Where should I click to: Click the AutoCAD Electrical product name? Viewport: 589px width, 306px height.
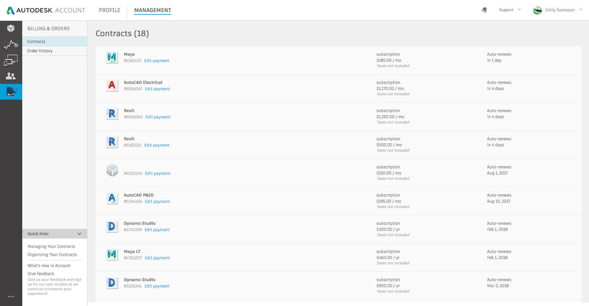143,83
